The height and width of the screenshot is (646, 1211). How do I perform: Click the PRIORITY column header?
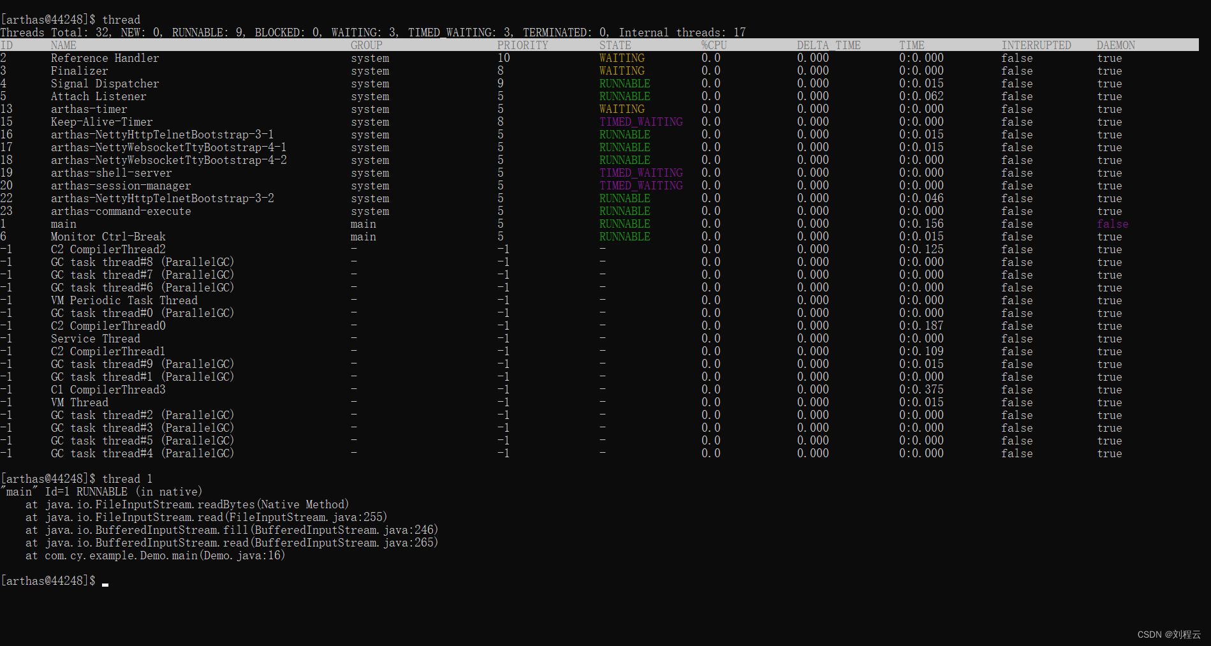point(523,45)
